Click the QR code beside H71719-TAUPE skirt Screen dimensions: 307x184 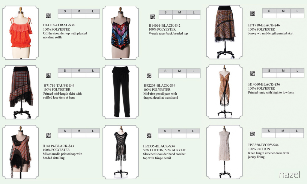(48, 76)
